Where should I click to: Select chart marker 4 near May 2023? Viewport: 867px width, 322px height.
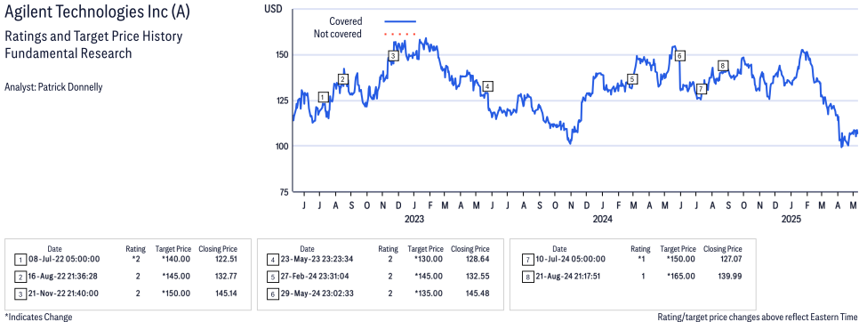(487, 86)
